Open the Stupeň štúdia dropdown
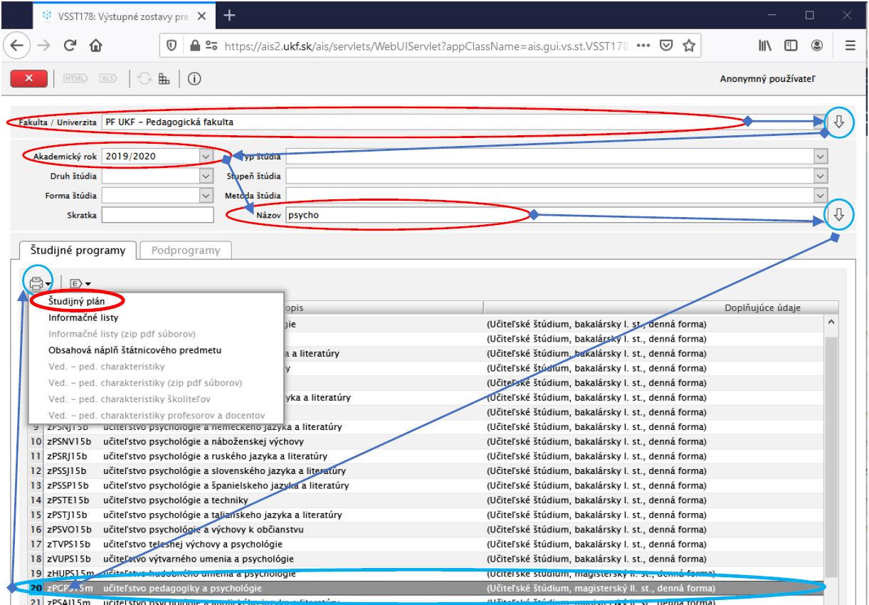 coord(821,175)
